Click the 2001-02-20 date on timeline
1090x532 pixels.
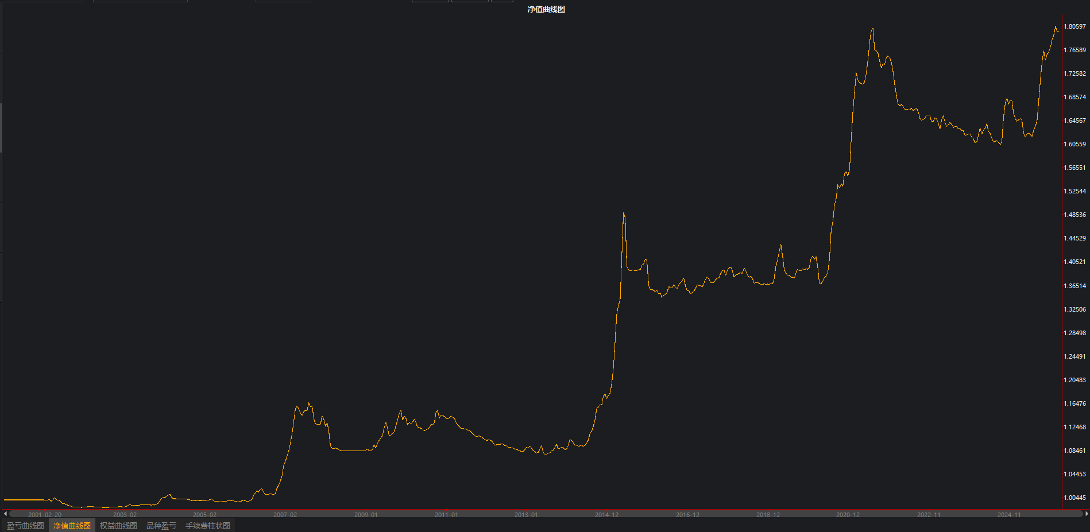click(45, 515)
